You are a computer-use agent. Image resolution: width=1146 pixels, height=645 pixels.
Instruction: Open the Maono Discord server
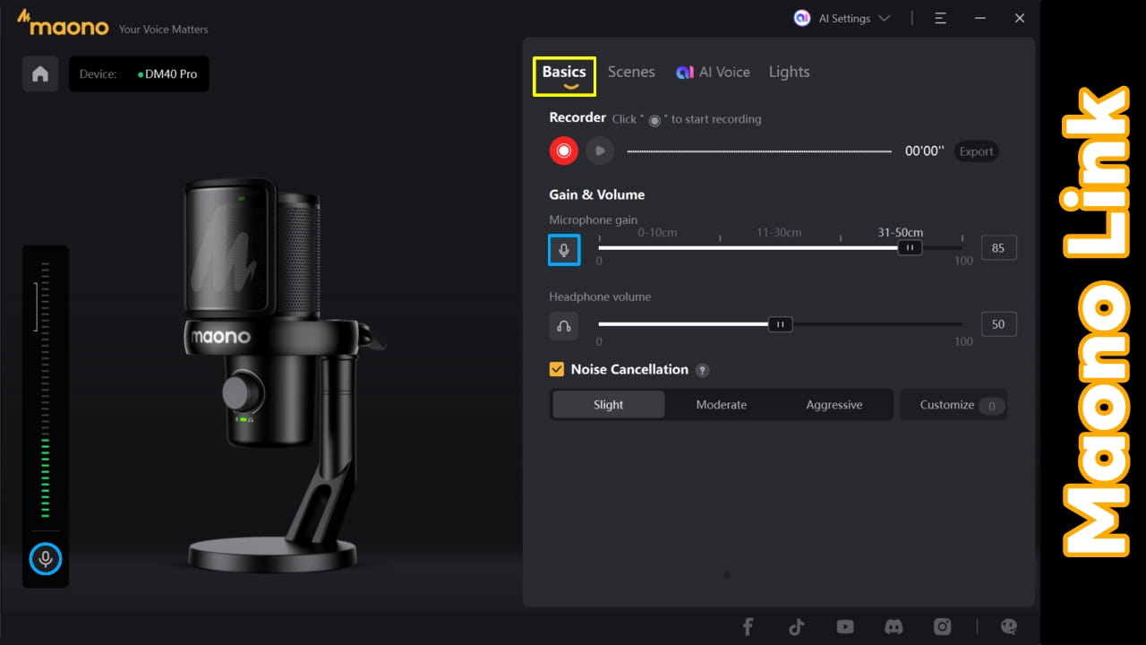pos(894,627)
